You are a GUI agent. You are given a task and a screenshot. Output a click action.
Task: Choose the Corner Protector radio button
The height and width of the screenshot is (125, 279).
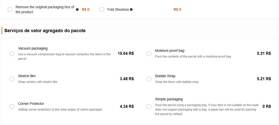pos(12,107)
